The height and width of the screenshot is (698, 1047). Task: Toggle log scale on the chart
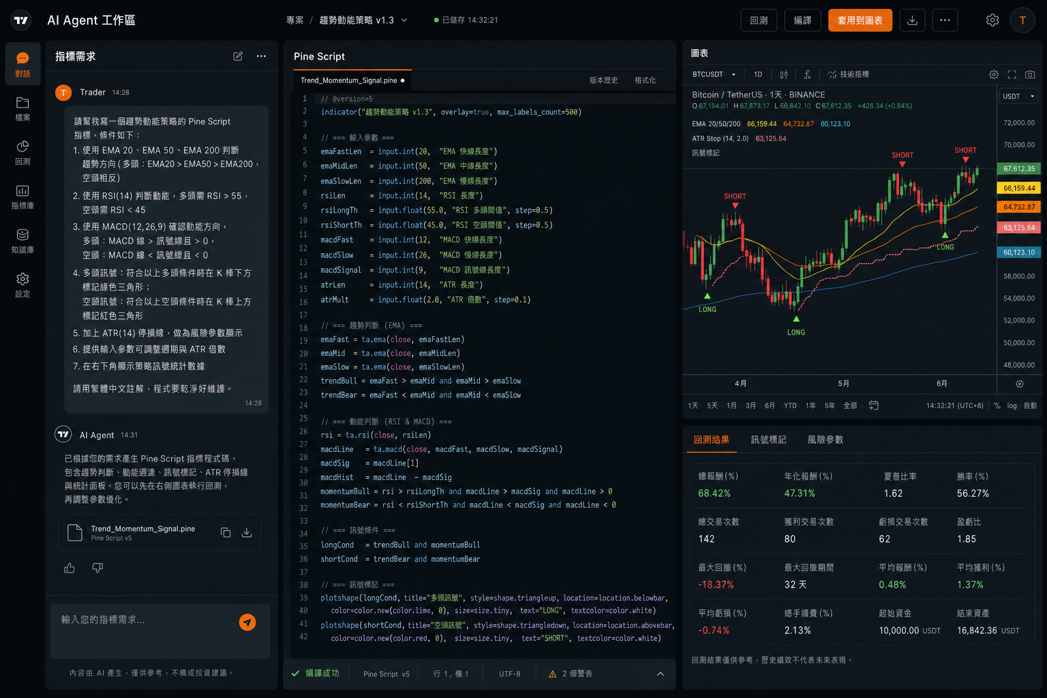(x=1012, y=406)
